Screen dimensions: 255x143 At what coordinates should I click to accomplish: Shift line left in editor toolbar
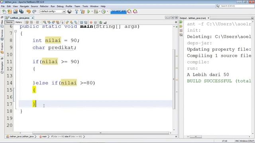point(81,22)
